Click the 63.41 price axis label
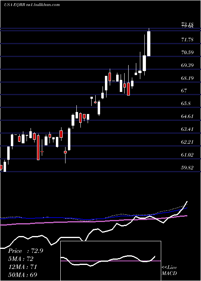Viewport: 201px width, 281px height. point(187,129)
